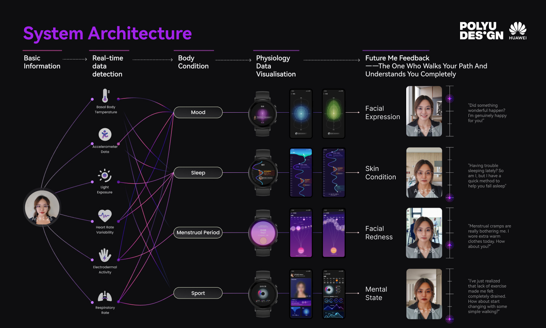The image size is (546, 328).
Task: Select the Age 35 Facial Expression portrait
Action: tap(424, 111)
